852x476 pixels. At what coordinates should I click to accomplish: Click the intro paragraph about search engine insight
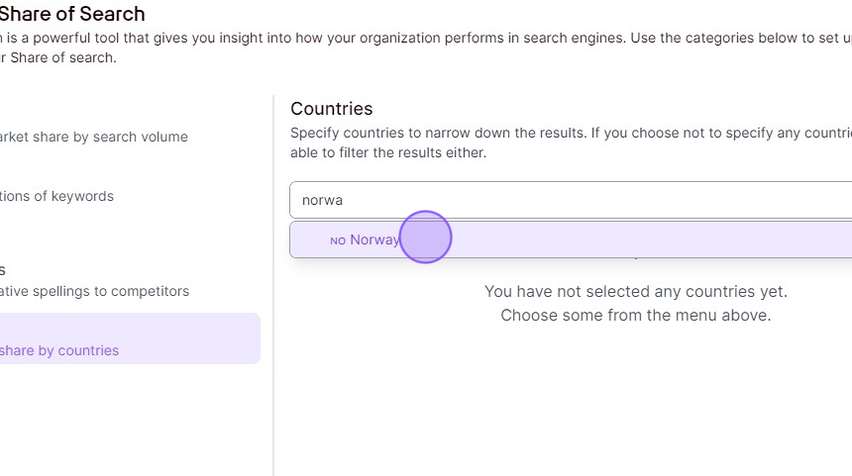pyautogui.click(x=426, y=38)
